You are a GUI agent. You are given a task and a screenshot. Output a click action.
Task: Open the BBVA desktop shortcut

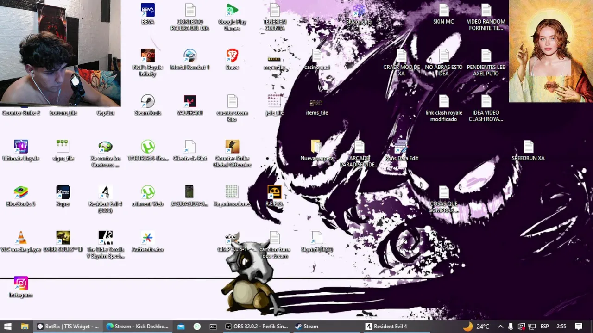point(147,13)
